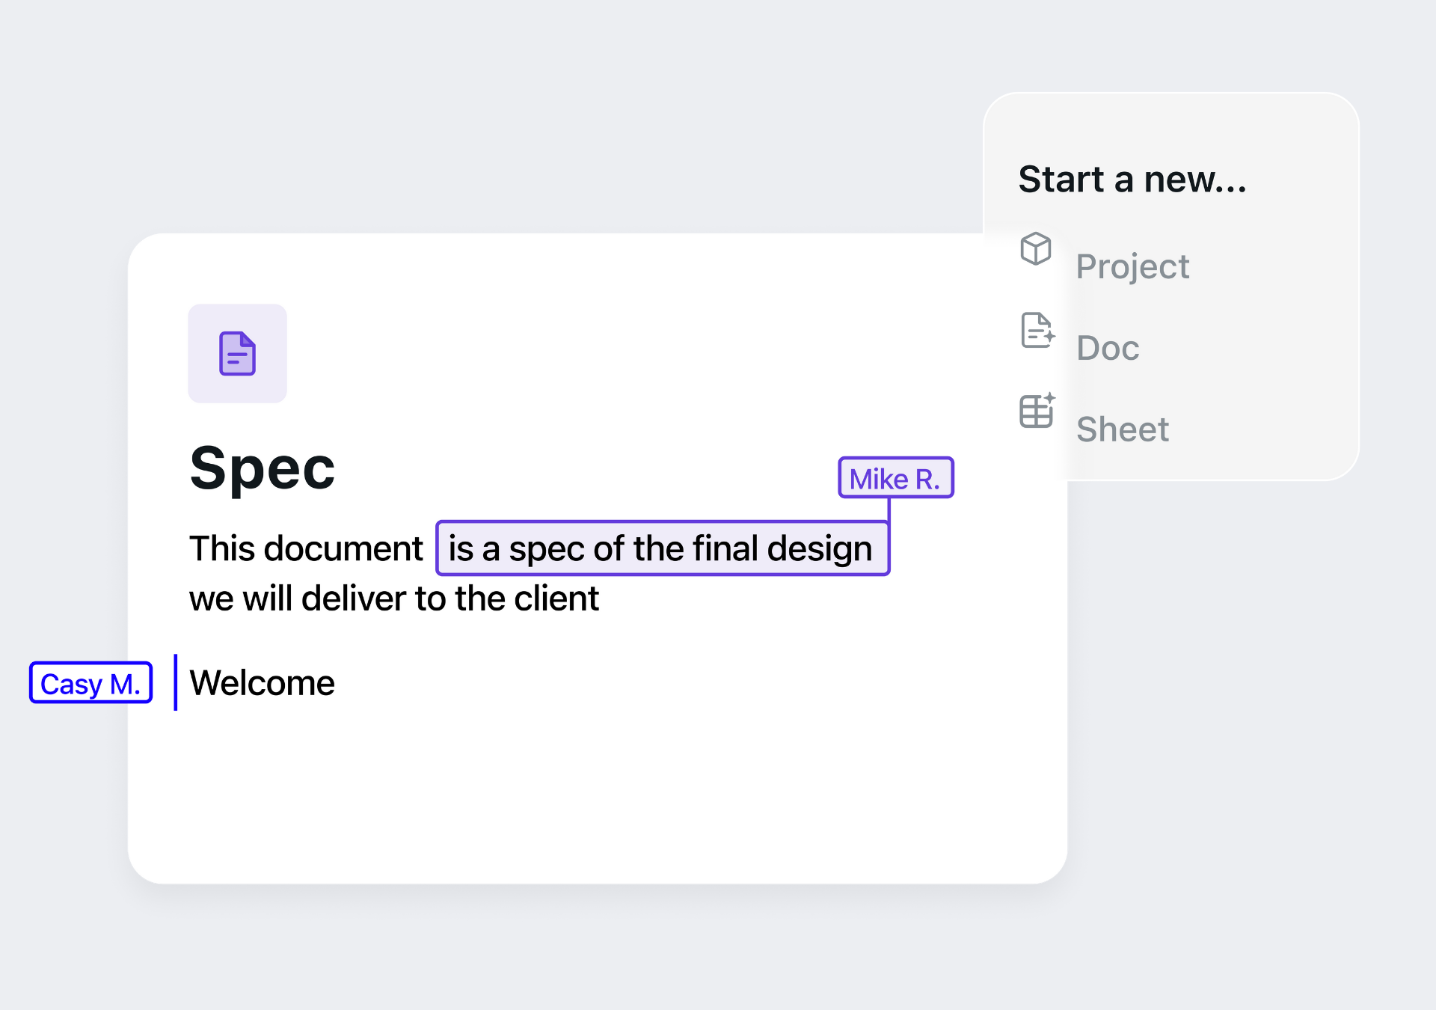Click the 'This document' text
The height and width of the screenshot is (1010, 1436).
pos(306,548)
